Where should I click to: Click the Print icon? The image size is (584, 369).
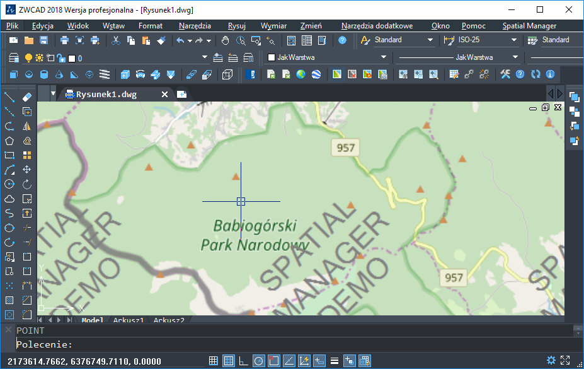(x=64, y=40)
